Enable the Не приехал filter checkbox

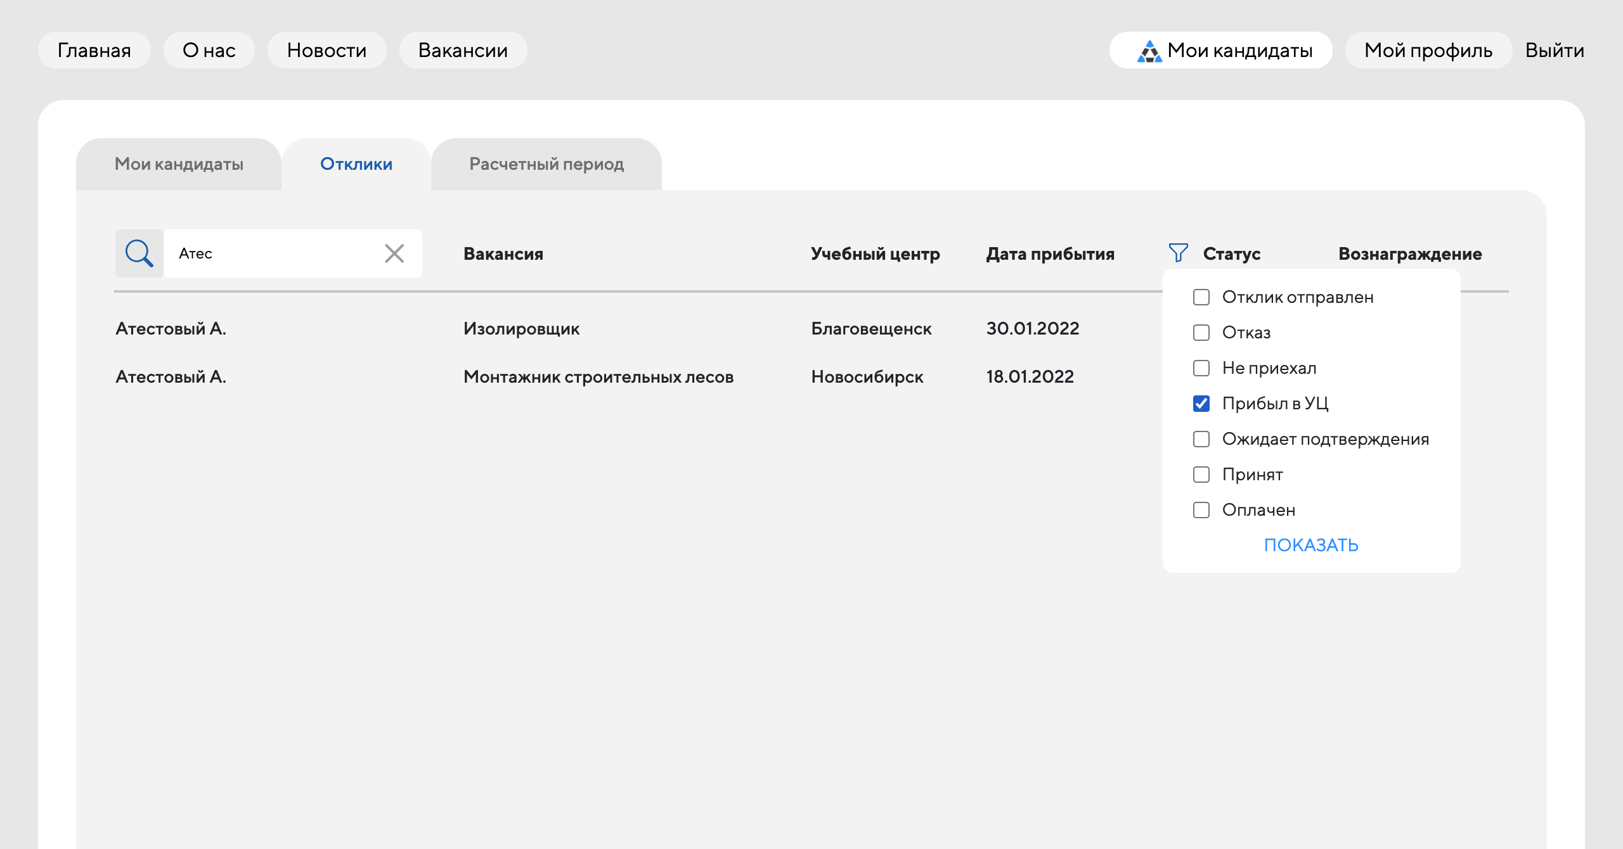click(1201, 368)
